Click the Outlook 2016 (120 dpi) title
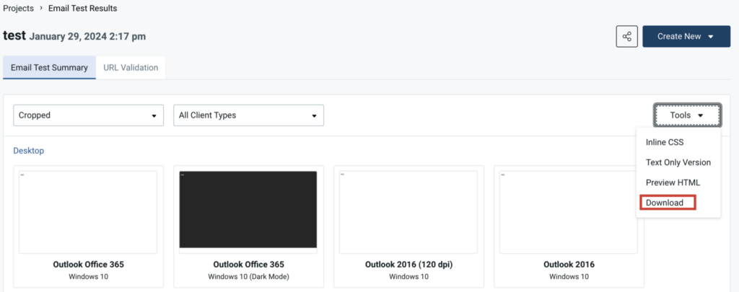Image resolution: width=739 pixels, height=292 pixels. pos(408,265)
